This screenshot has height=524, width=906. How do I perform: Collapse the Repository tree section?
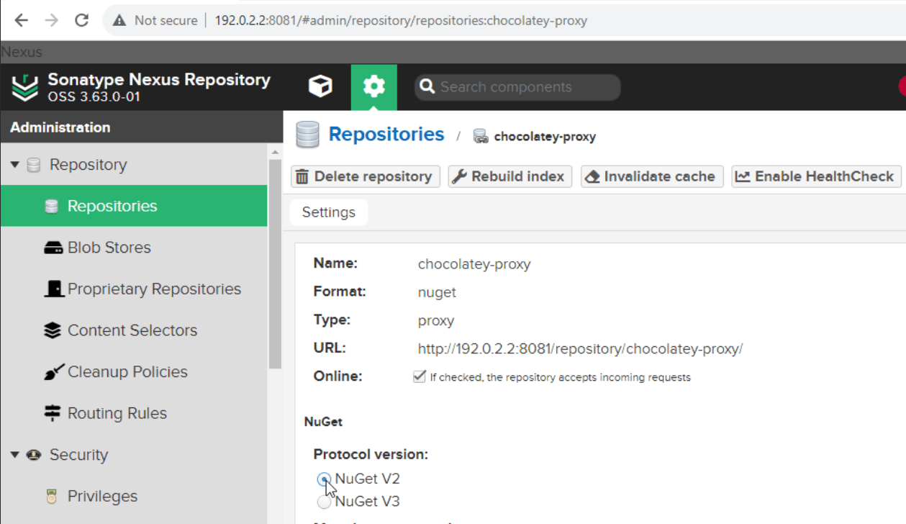click(x=15, y=165)
